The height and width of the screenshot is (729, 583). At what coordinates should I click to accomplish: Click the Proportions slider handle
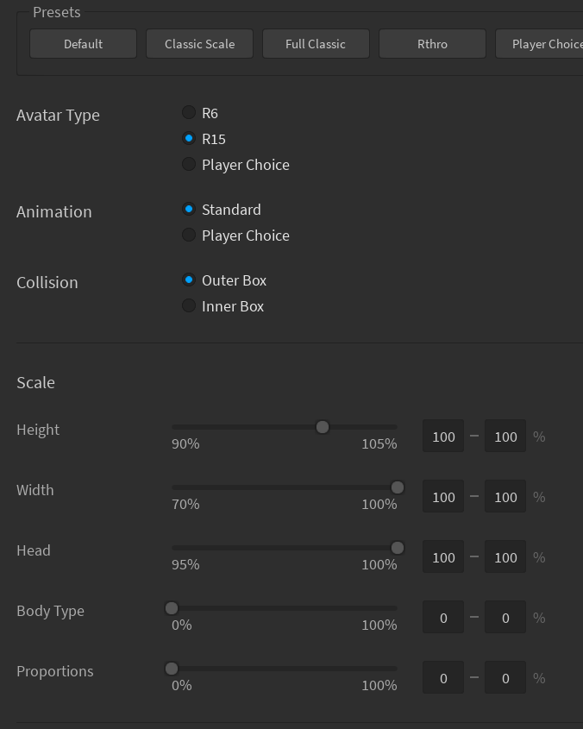(x=171, y=669)
